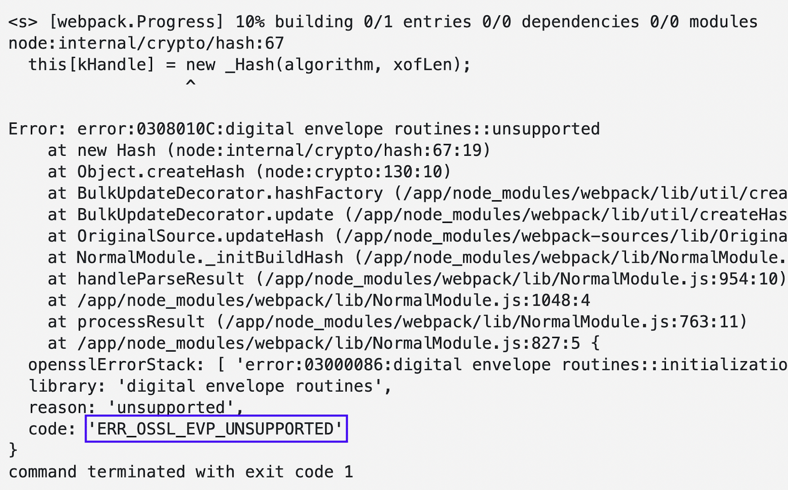Click the library: 'digital envelope routines' line

[210, 386]
